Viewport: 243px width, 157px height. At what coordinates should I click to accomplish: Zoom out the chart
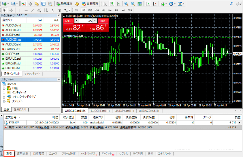click(133, 4)
